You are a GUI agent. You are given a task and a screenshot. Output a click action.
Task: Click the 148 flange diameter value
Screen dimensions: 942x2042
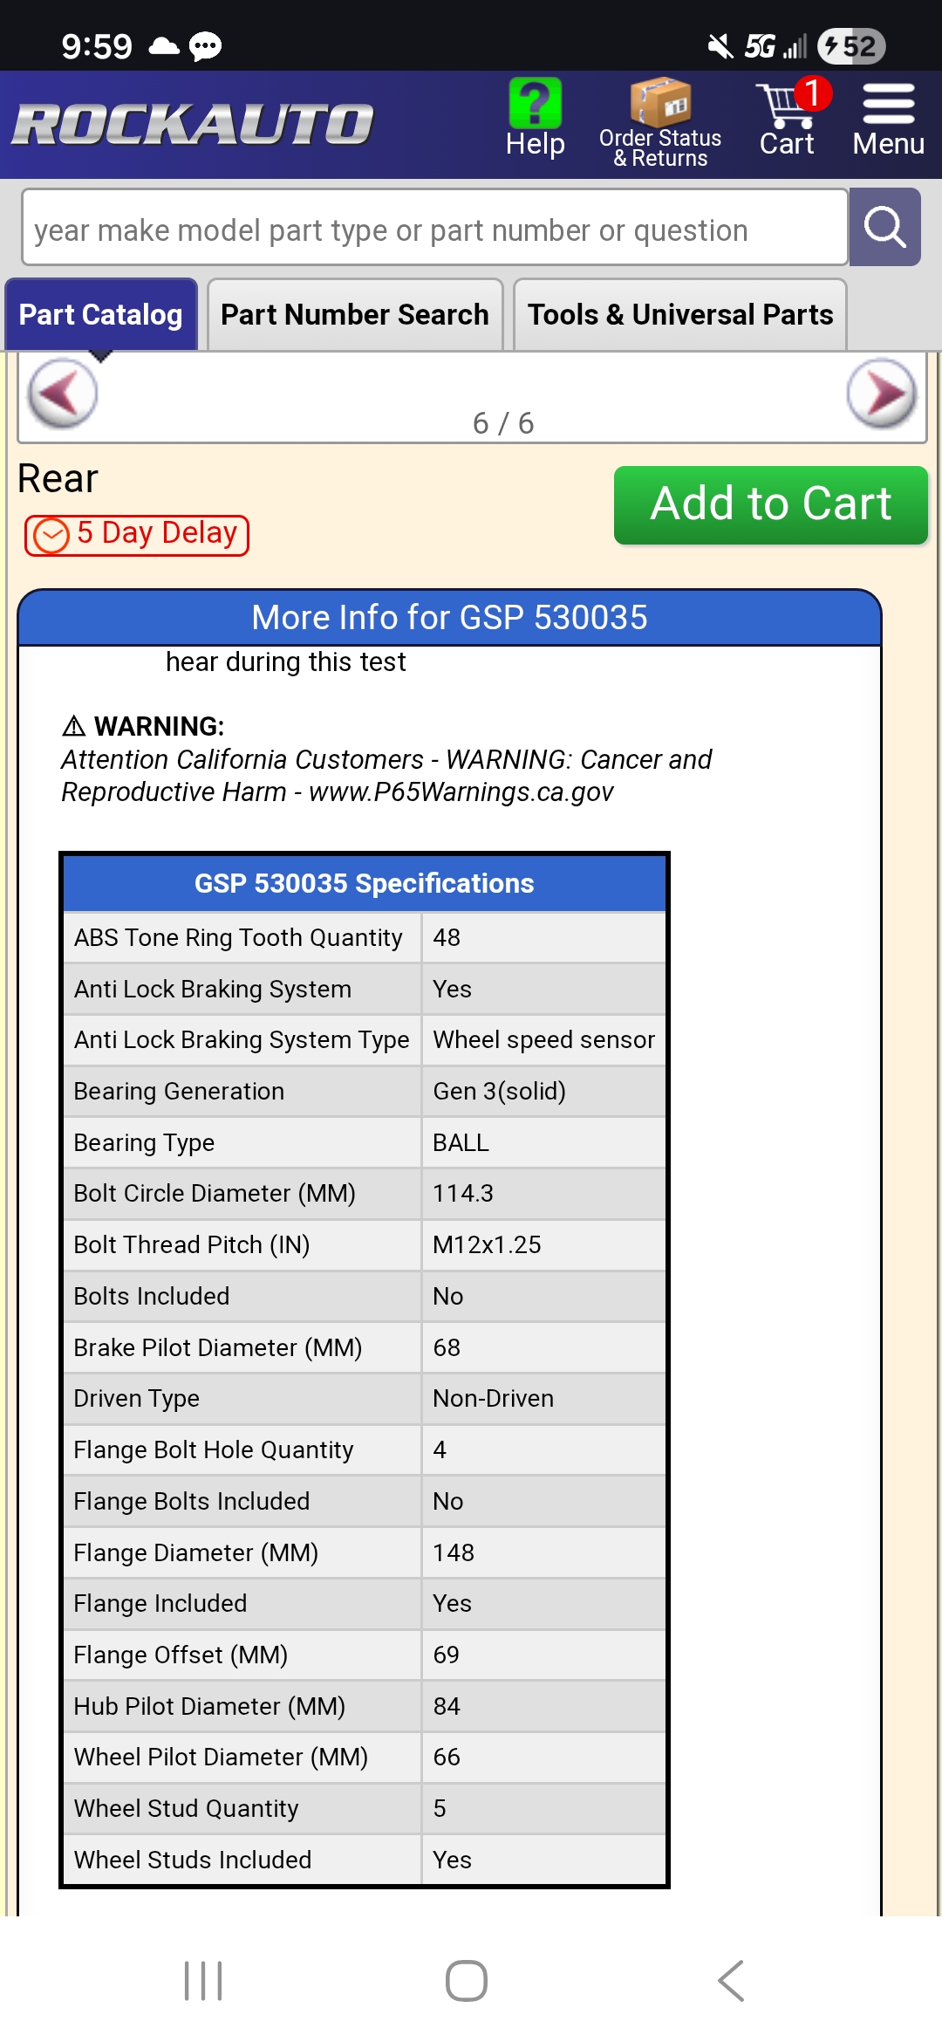(x=454, y=1552)
